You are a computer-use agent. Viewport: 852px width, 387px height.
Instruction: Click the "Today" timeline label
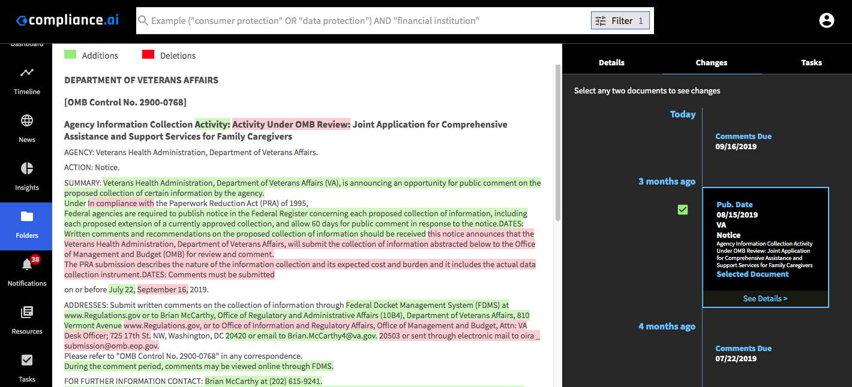pyautogui.click(x=683, y=114)
